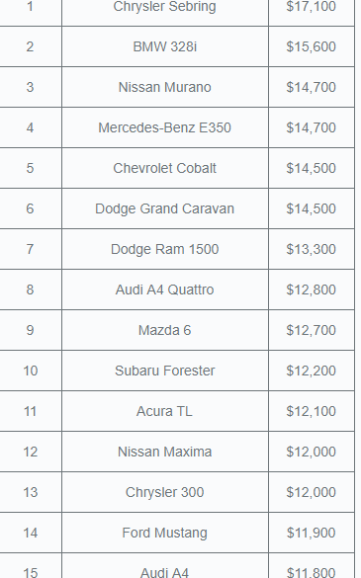Select the Nissan Maxima cell
This screenshot has height=578, width=361.
tap(165, 453)
